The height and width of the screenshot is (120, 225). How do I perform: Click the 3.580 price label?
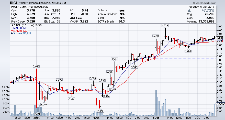click(x=115, y=59)
